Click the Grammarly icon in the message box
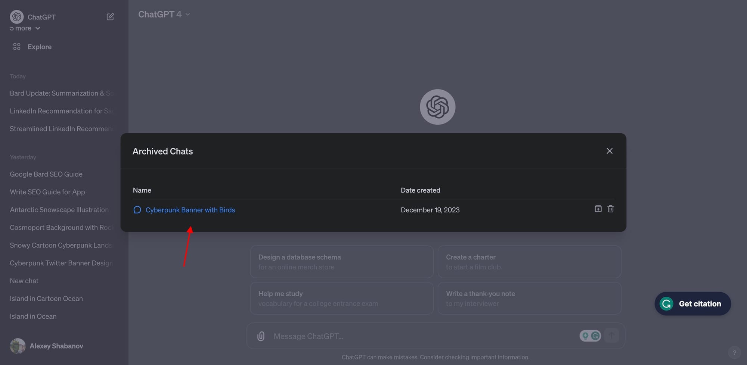 click(x=595, y=336)
